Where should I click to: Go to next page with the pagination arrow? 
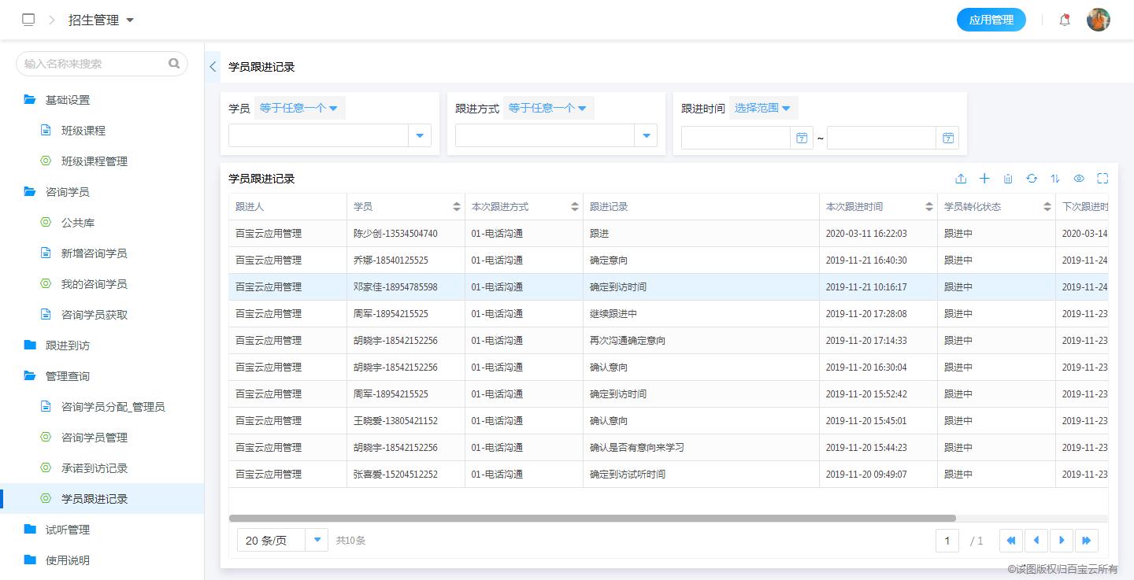point(1062,540)
